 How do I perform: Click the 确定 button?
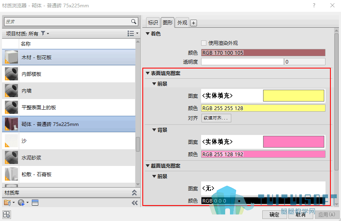click(x=275, y=215)
